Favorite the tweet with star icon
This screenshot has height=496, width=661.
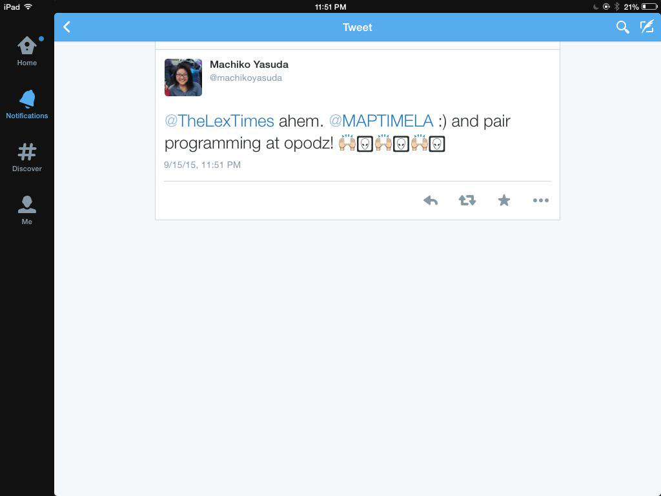[503, 200]
